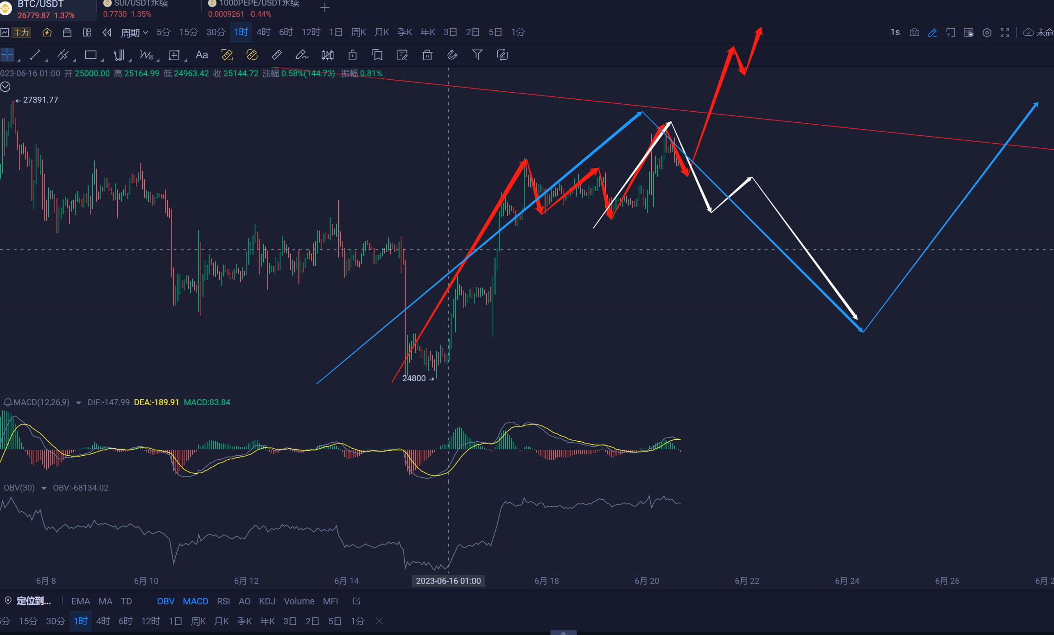Toggle the pop-up (弹) display icon
Viewport: 1054px width, 635px height.
coord(969,32)
